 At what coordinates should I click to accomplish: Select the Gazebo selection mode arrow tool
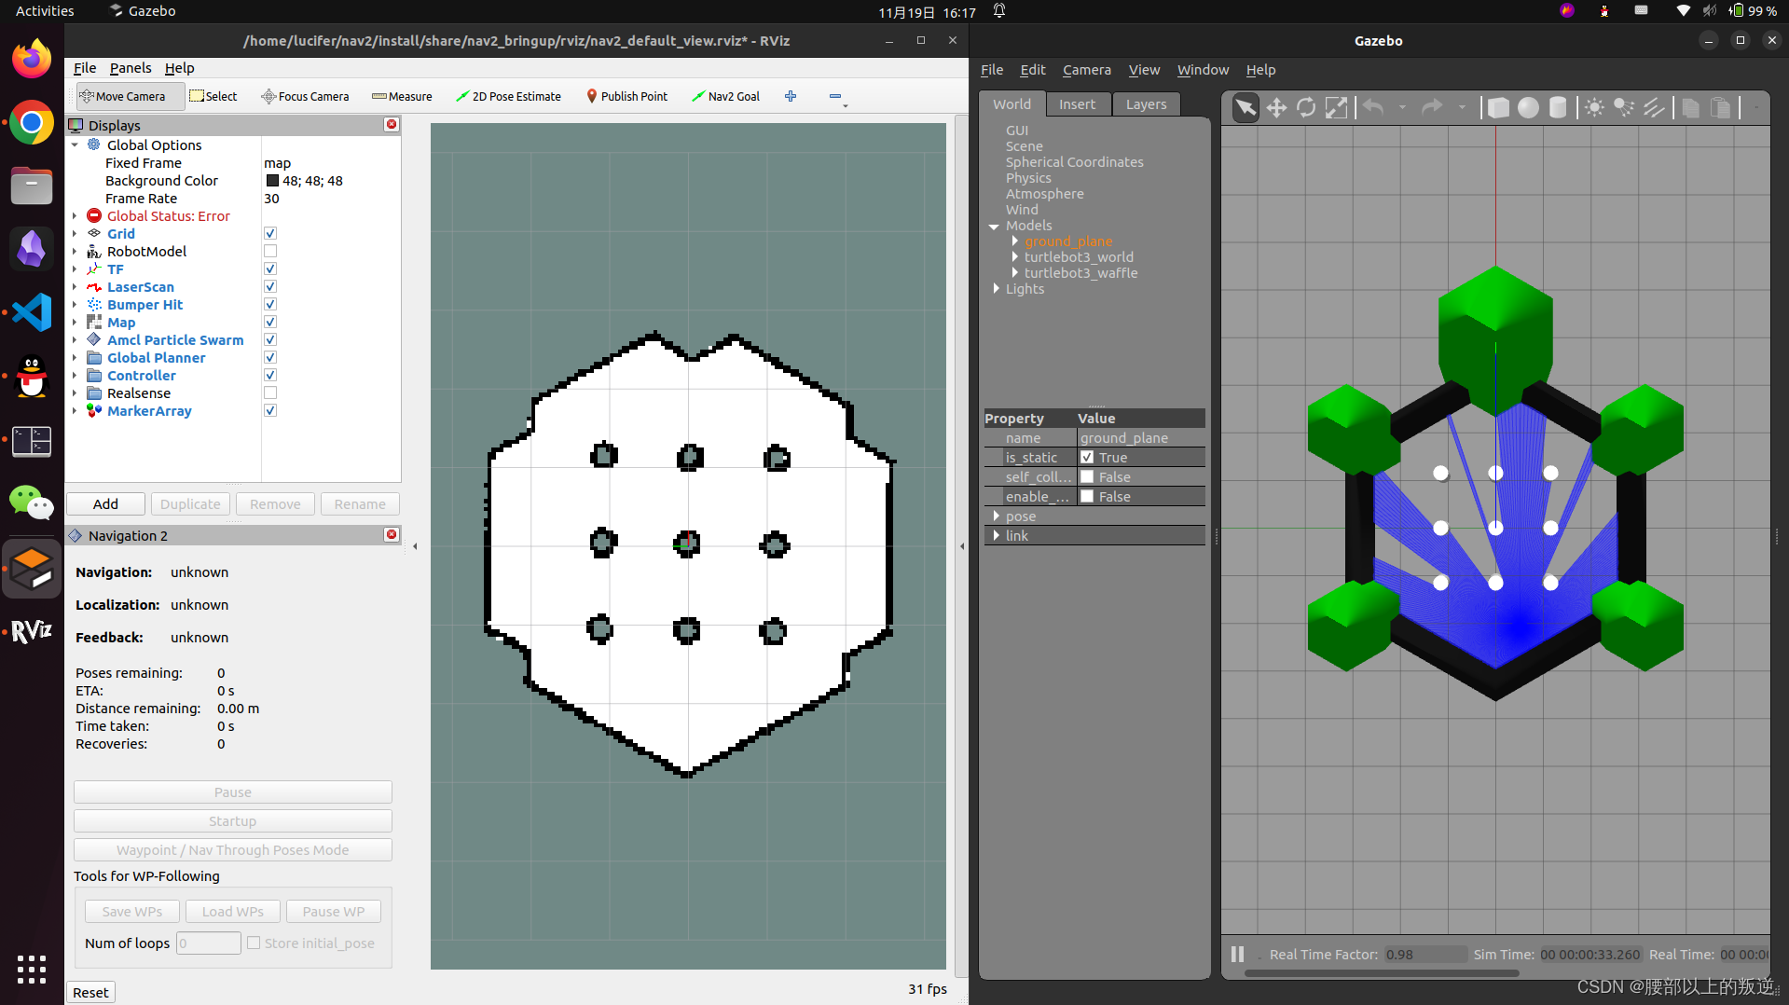pos(1245,107)
